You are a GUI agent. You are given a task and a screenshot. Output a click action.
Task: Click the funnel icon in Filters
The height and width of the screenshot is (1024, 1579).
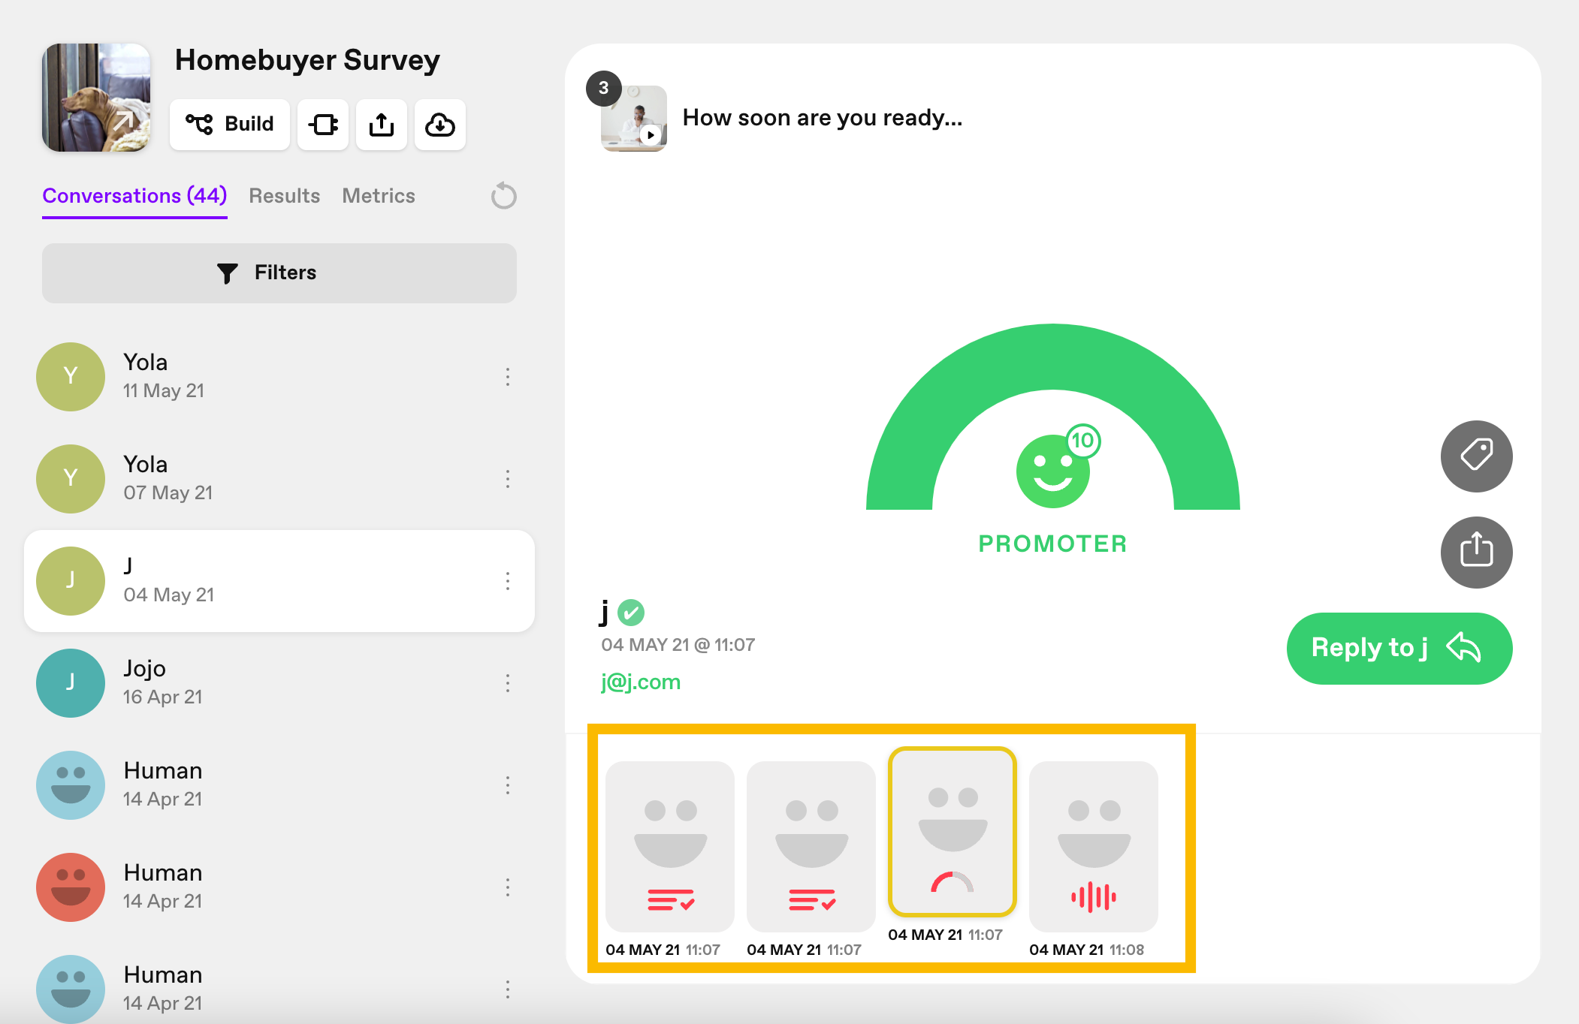point(228,273)
